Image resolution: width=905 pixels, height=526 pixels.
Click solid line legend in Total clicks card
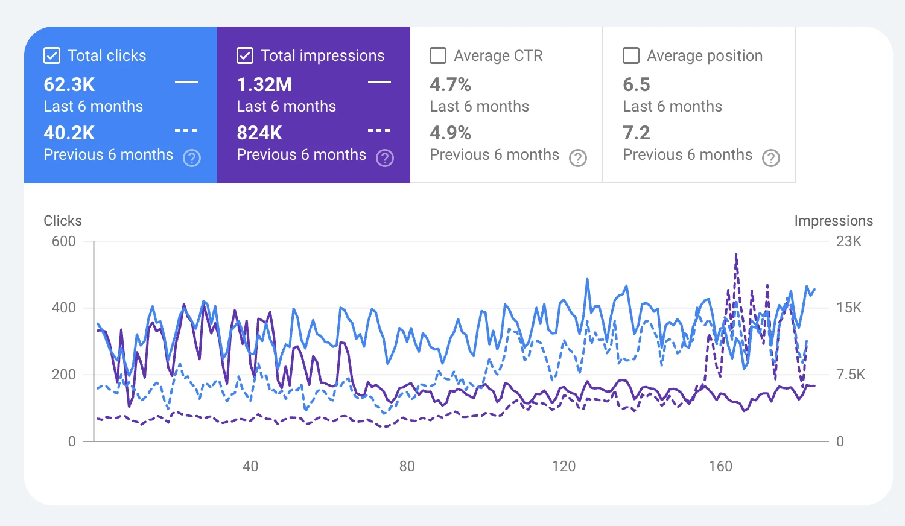coord(186,82)
